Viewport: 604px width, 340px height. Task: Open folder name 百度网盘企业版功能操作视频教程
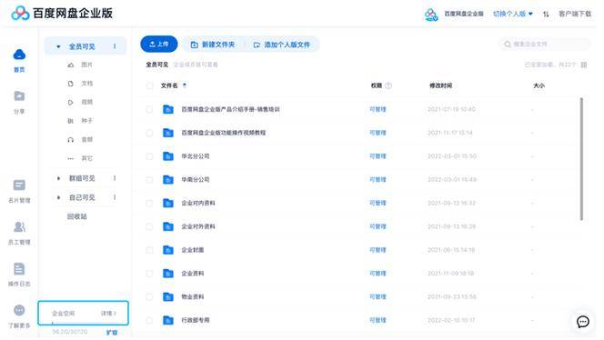tap(224, 133)
